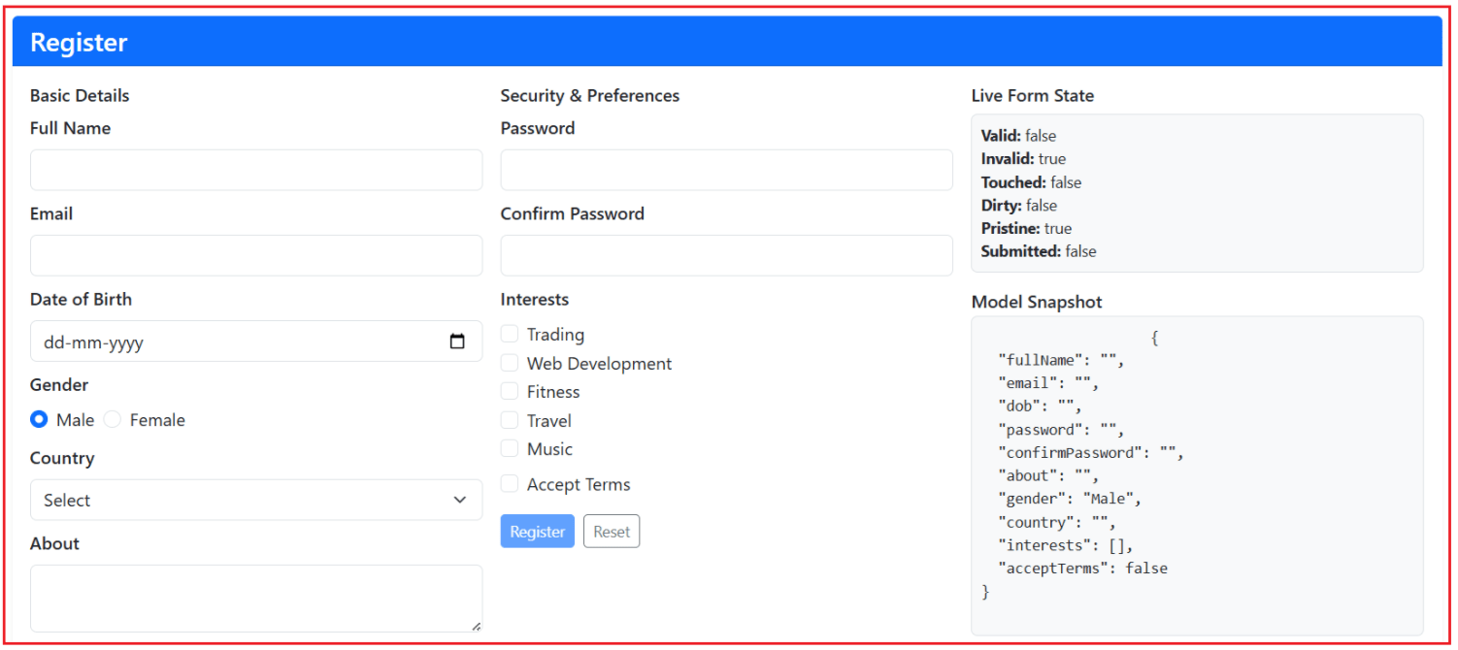This screenshot has width=1458, height=650.
Task: Click the Reset button
Action: 611,531
